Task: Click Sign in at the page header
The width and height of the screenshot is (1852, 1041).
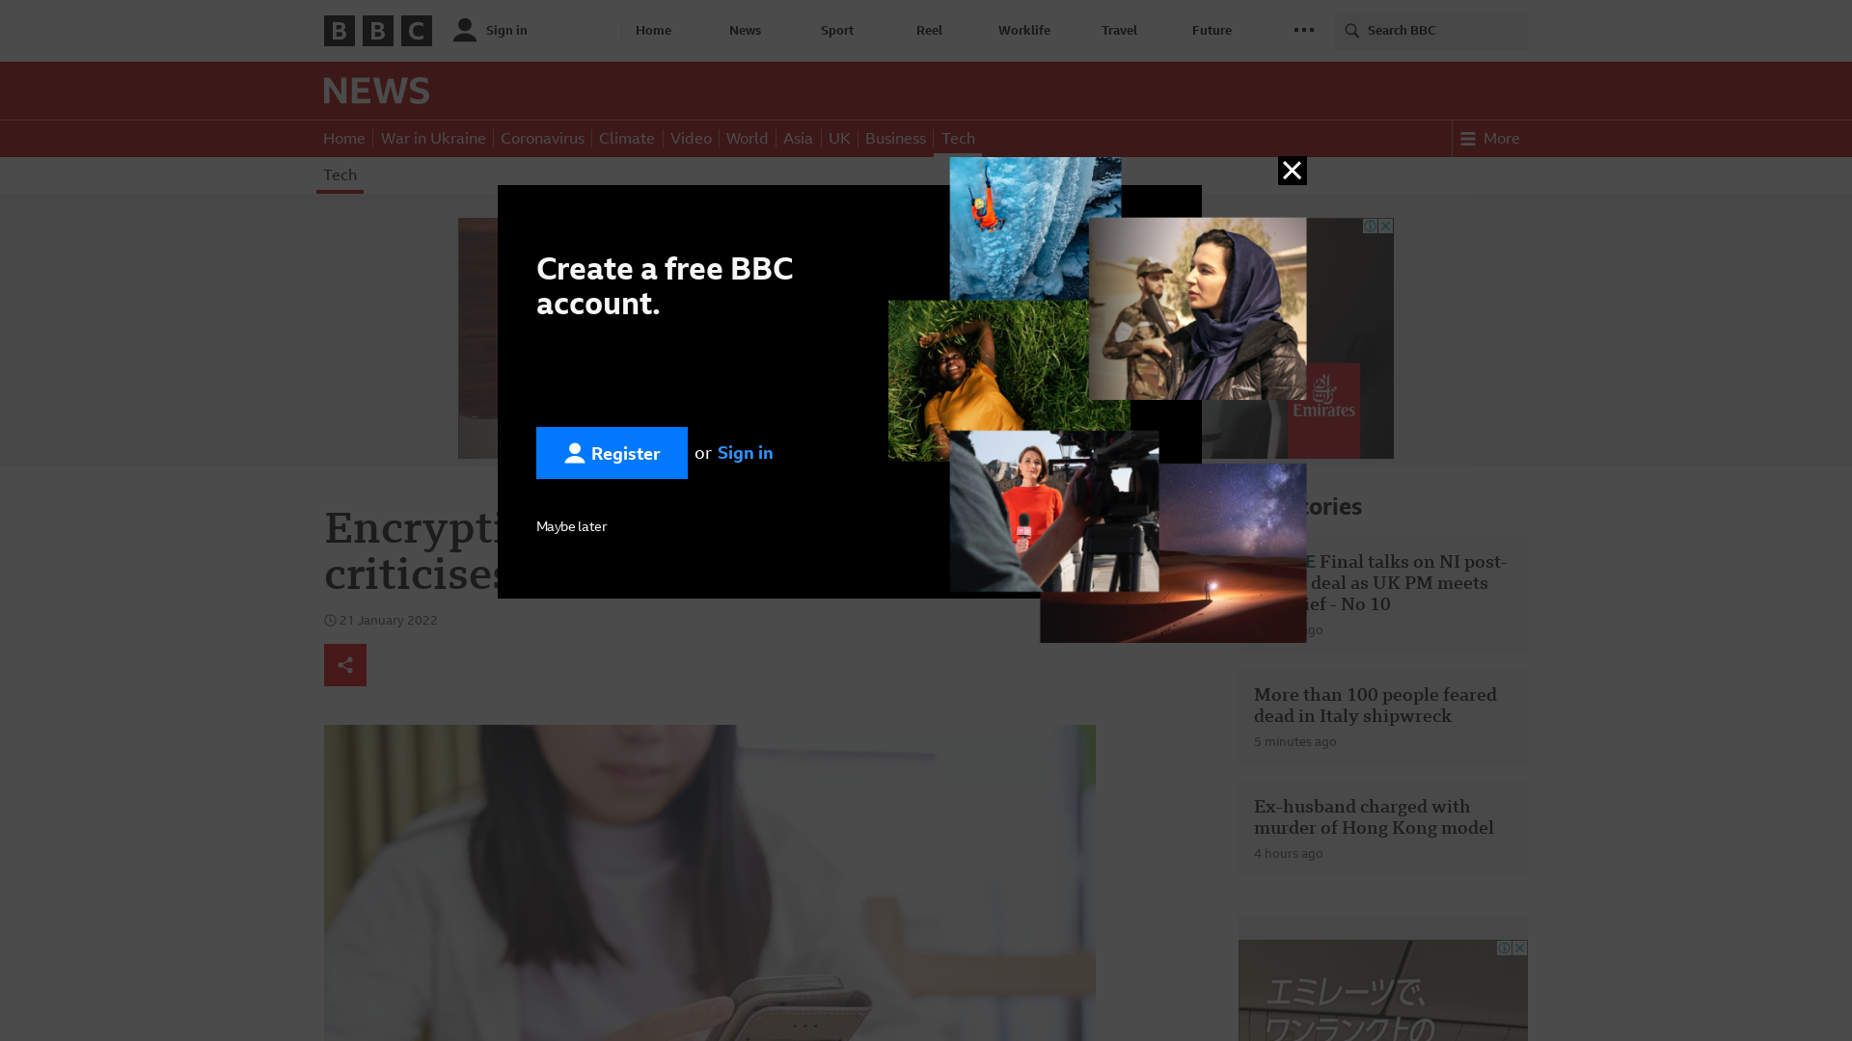Action: tap(506, 31)
